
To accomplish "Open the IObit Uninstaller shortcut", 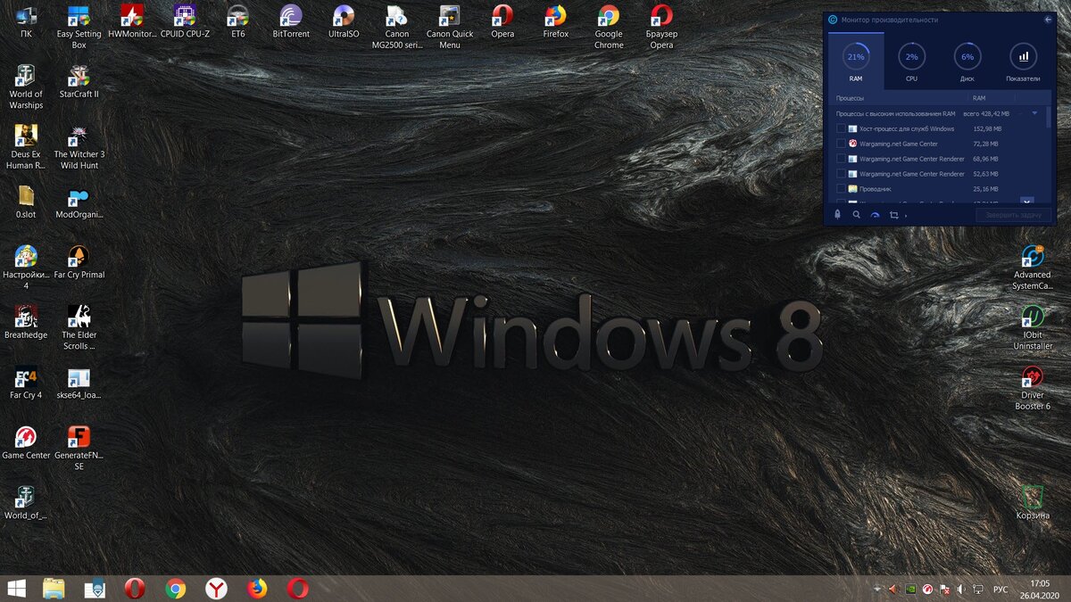I will 1033,327.
